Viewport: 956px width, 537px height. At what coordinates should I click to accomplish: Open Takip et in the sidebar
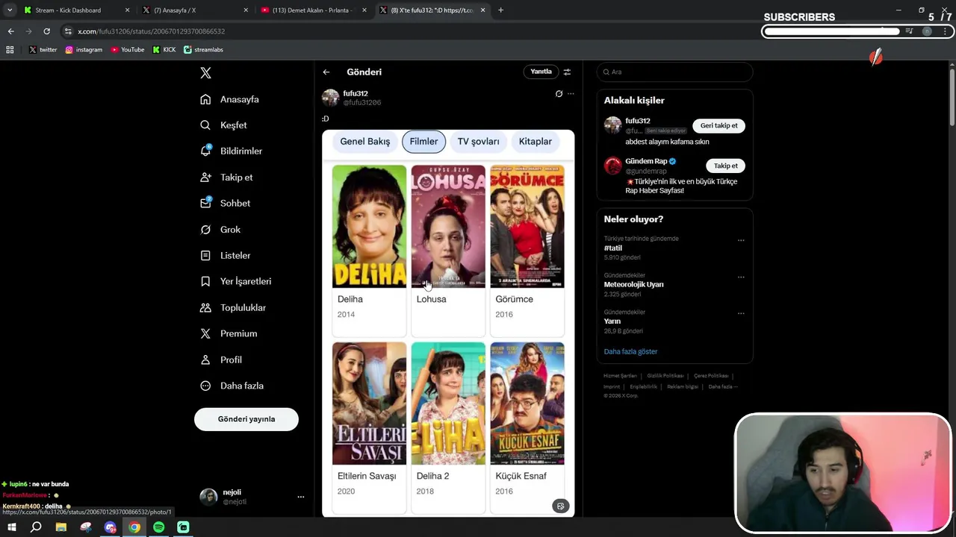(x=226, y=178)
